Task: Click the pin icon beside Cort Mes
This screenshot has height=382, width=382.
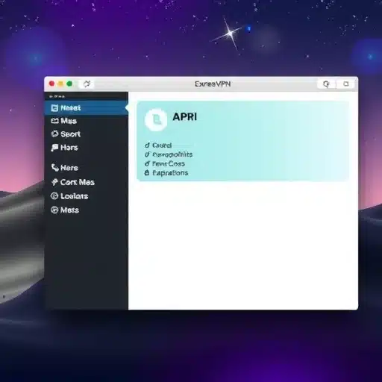Action: (x=54, y=182)
